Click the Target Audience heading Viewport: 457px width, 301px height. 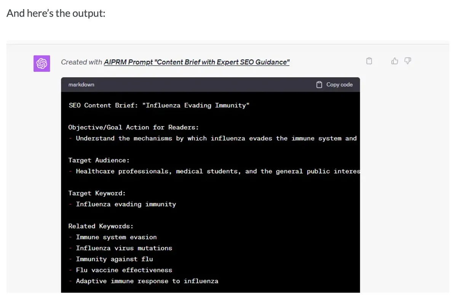[99, 160]
